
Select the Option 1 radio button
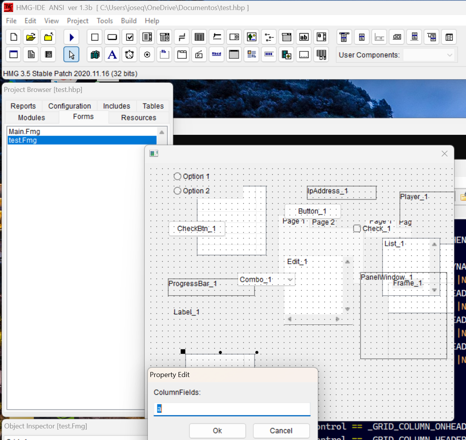[x=178, y=177]
